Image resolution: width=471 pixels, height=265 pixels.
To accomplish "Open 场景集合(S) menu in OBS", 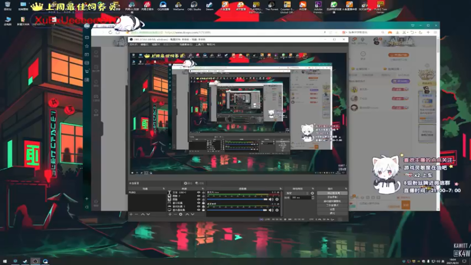I will tap(185, 45).
